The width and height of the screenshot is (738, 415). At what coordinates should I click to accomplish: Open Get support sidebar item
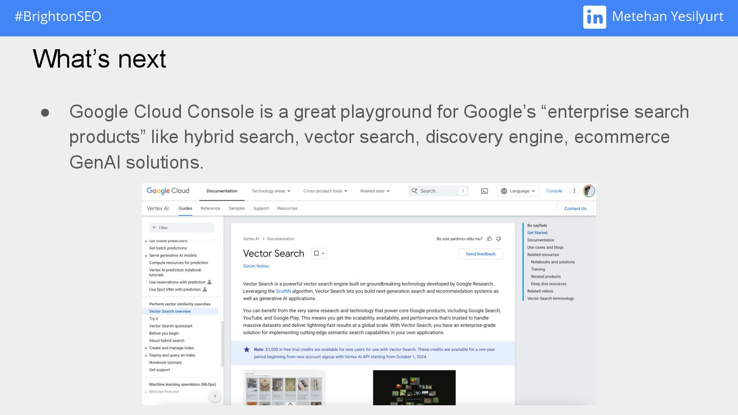pos(159,370)
